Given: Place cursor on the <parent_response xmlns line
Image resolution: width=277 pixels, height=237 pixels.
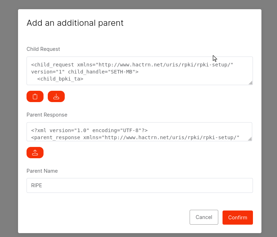Looking at the screenshot, I should tap(135, 137).
